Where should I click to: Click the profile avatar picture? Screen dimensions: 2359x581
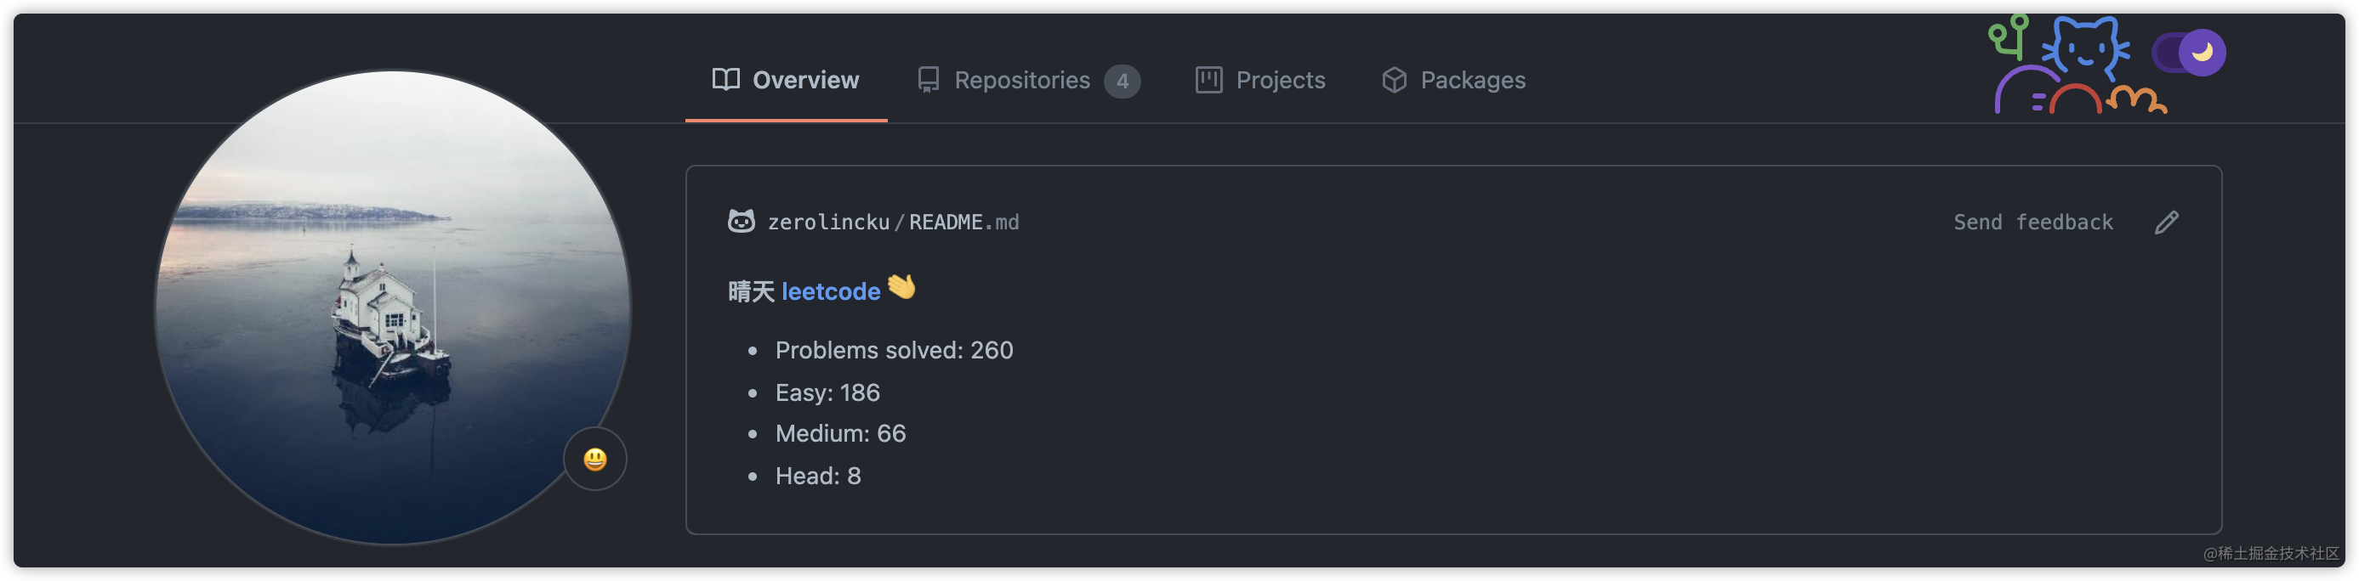[392, 307]
